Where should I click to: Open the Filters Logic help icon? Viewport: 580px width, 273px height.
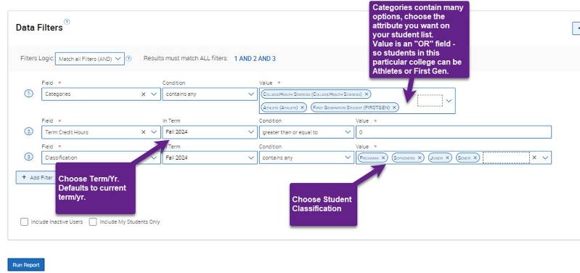128,58
